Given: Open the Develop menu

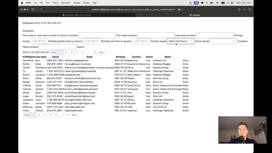Looking at the screenshot, I should coord(76,3).
